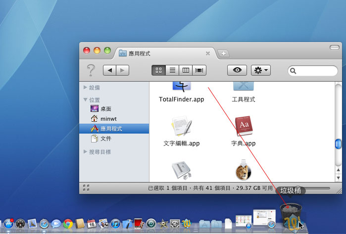Open the Quick Look eye button

coord(237,70)
